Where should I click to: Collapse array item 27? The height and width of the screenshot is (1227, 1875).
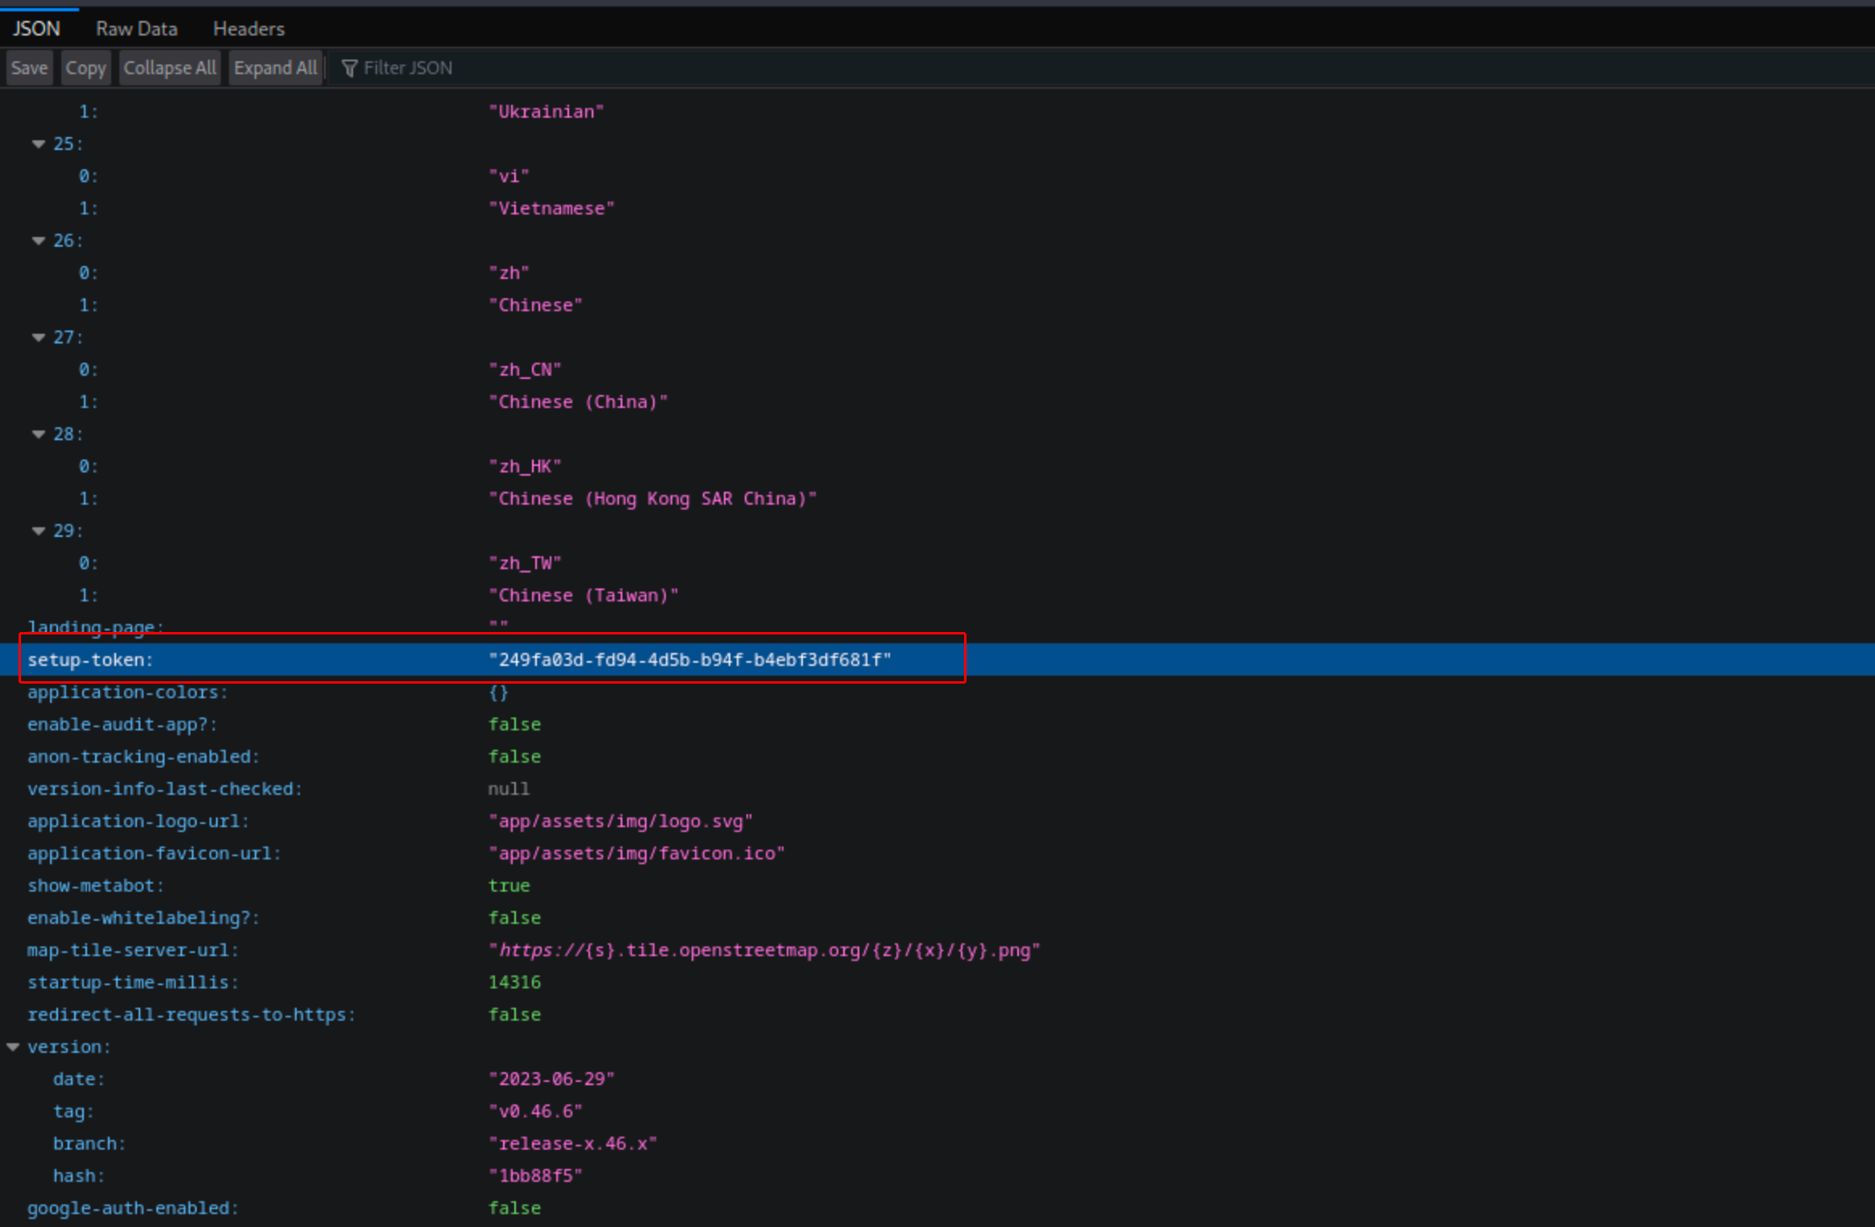(38, 338)
